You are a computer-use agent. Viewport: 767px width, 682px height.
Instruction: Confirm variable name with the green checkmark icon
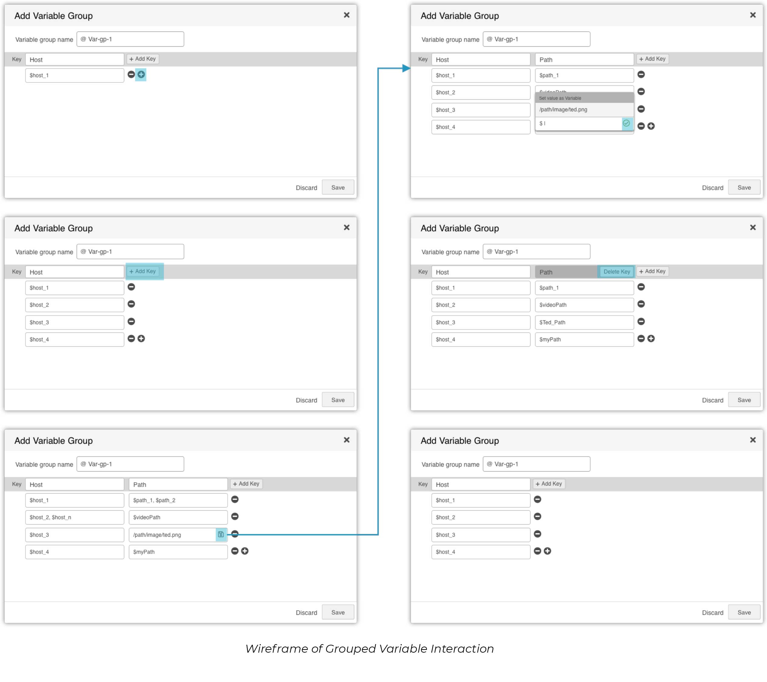[626, 123]
